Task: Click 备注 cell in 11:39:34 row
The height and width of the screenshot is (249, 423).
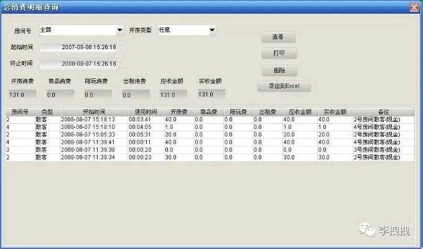Action: [x=383, y=157]
